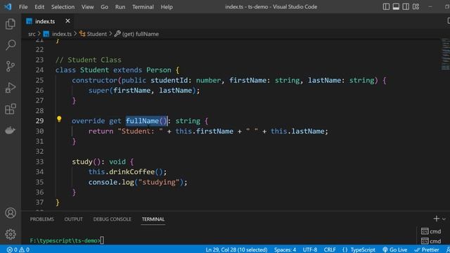Select the second cmd terminal in list
This screenshot has height=253, width=450.
431,241
